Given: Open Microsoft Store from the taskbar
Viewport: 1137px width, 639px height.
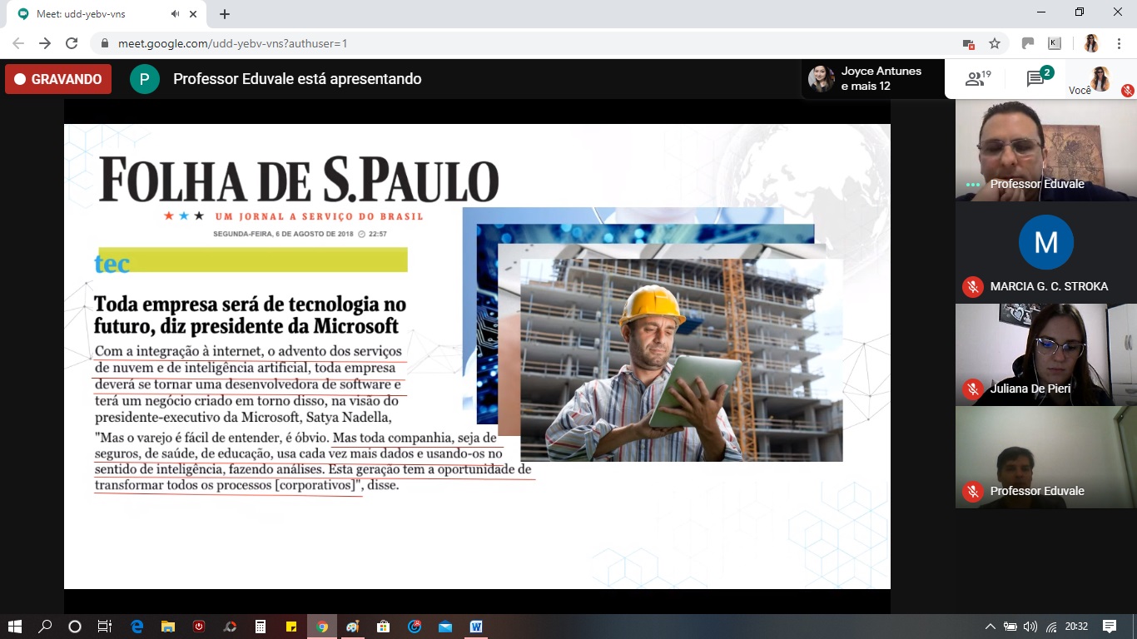Looking at the screenshot, I should [384, 627].
